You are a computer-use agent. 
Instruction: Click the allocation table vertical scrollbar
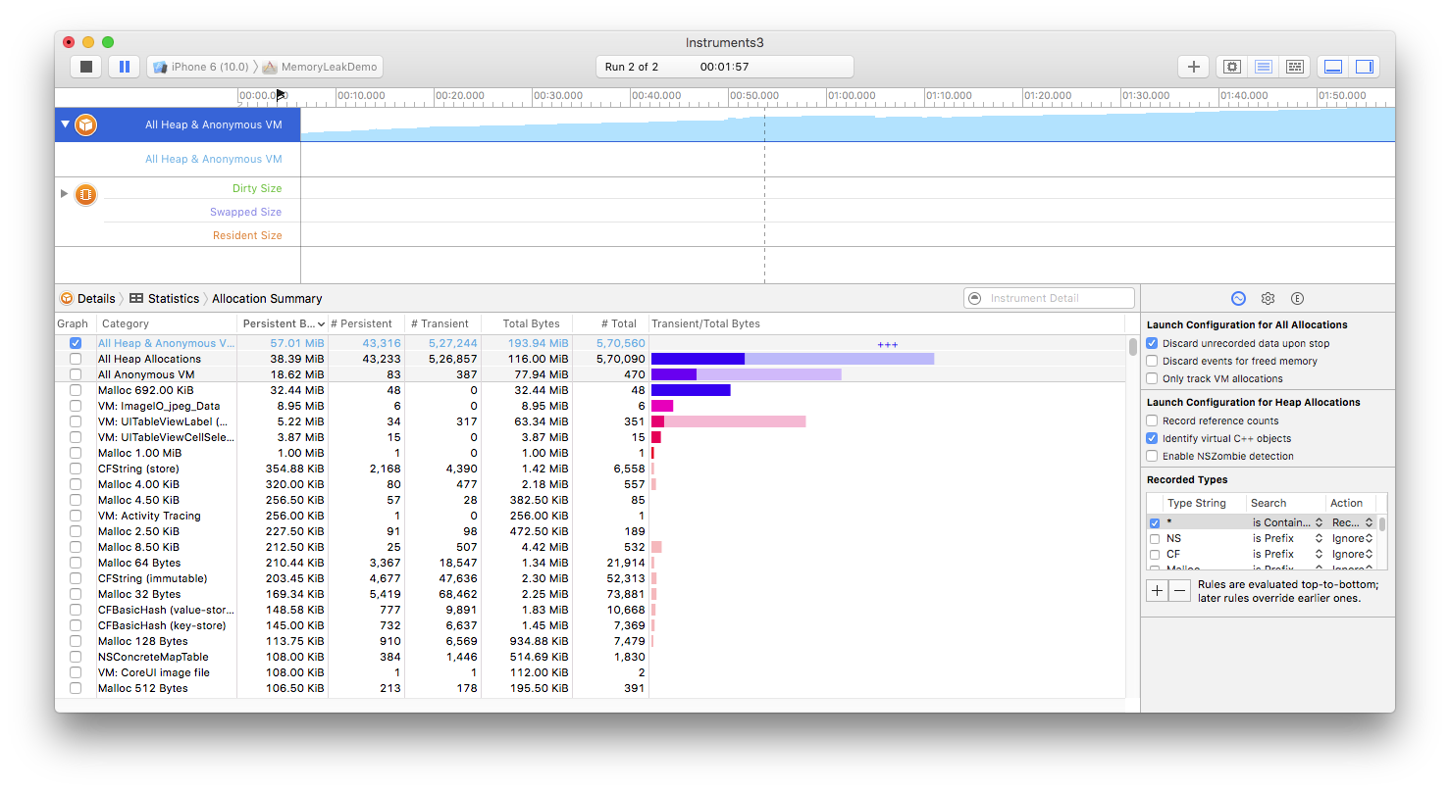[1132, 346]
